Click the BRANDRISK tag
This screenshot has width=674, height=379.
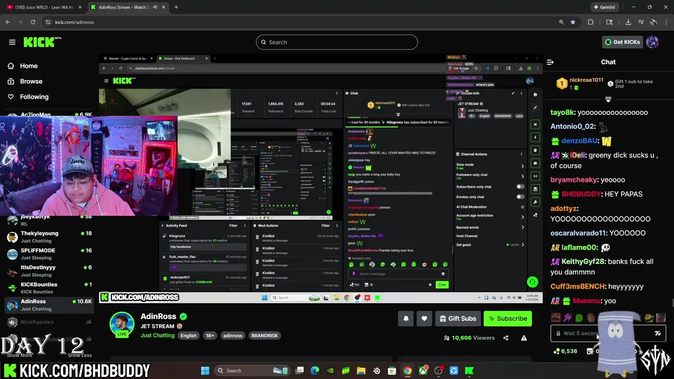pos(265,335)
